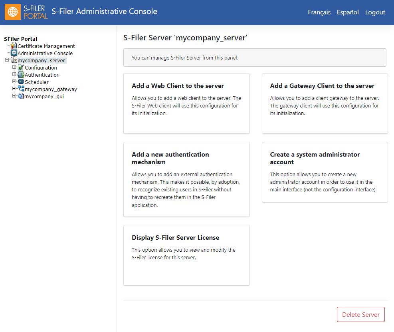394x332 pixels.
Task: Click the Configuration checklist icon
Action: 21,68
